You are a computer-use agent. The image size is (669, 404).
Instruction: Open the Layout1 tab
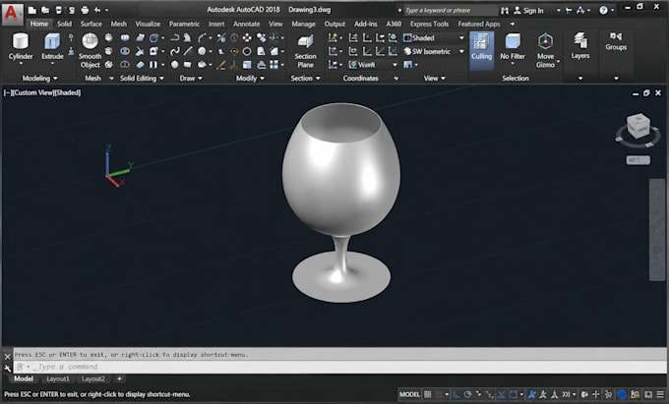click(58, 378)
